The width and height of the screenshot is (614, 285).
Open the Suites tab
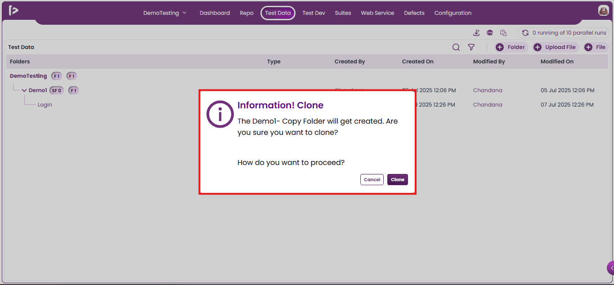pos(343,13)
